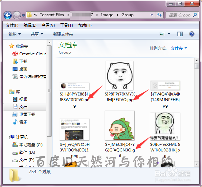Open the 帮助(H) menu
The height and width of the screenshot is (187, 202).
(x=85, y=25)
